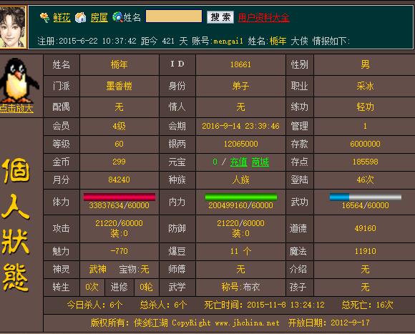The height and width of the screenshot is (334, 415).
Task: Select the 存点 value 185598
Action: coord(365,162)
